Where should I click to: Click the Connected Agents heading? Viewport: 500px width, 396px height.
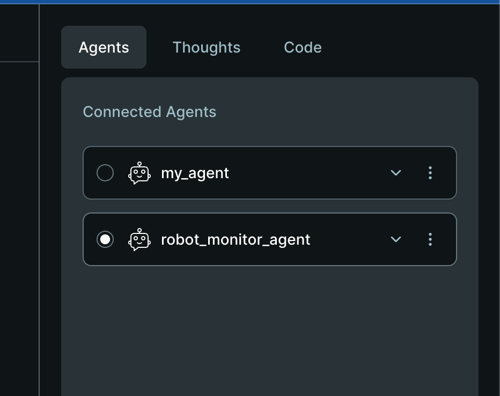(x=149, y=112)
